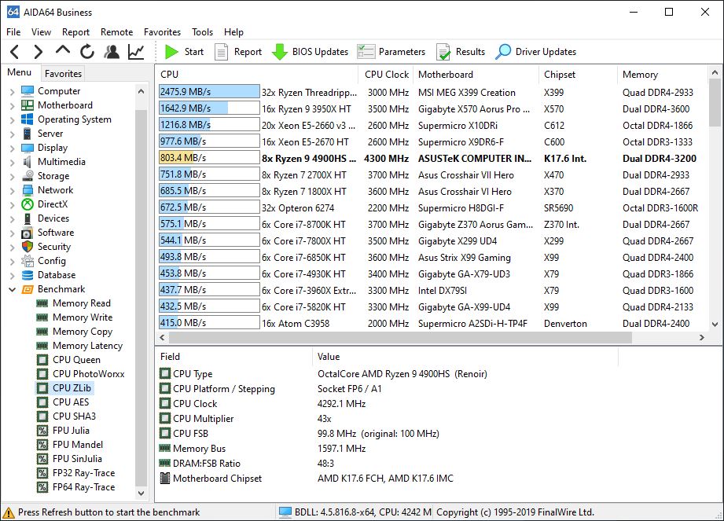Click the refresh icon in toolbar
Viewport: 724px width, 521px height.
tap(87, 52)
